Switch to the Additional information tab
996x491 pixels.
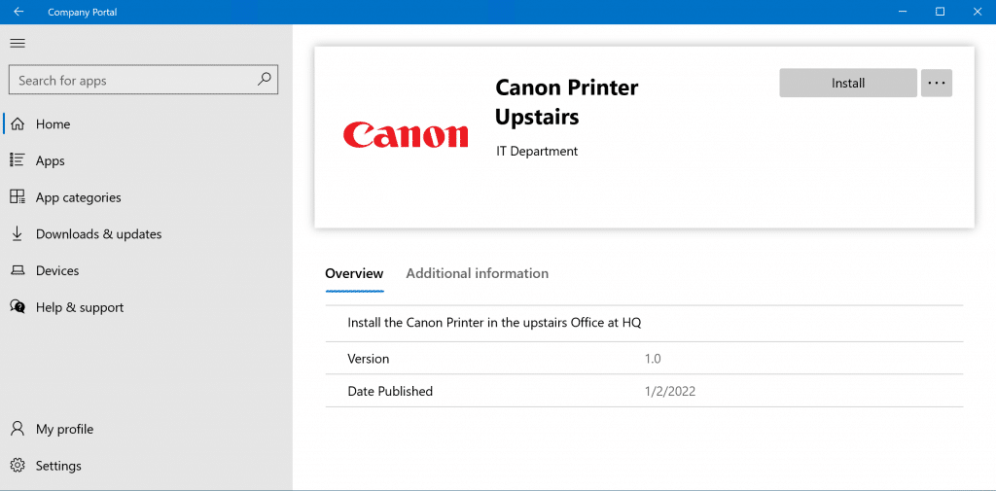(x=477, y=274)
